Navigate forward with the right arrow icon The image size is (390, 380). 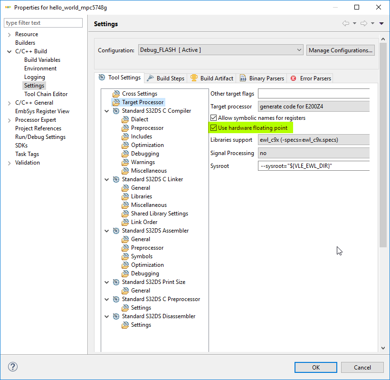[364, 23]
